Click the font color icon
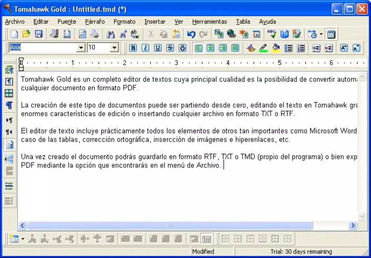 [x=251, y=48]
